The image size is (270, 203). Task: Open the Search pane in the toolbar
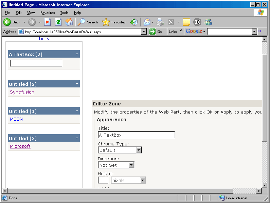[x=88, y=22]
